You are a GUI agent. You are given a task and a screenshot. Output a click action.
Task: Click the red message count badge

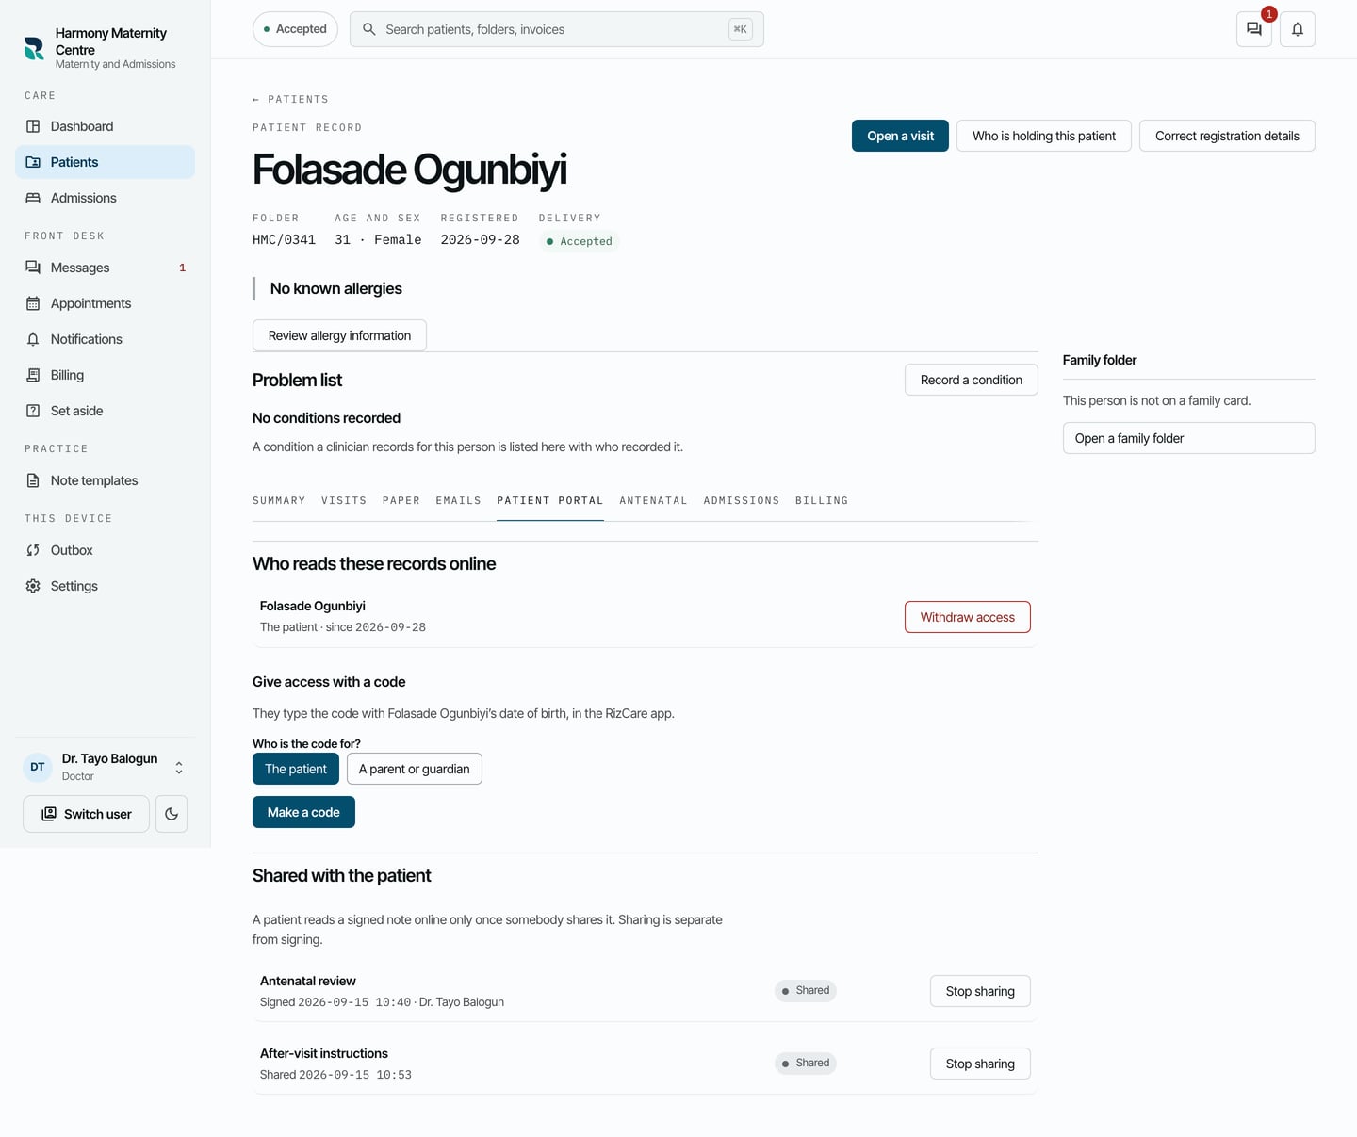pos(1269,14)
